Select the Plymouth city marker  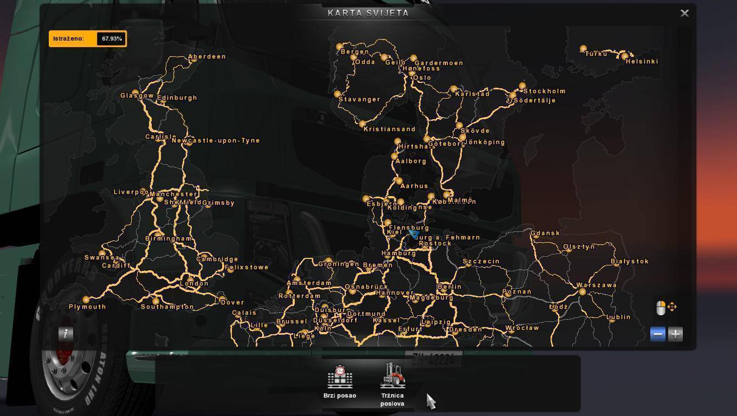(86, 300)
